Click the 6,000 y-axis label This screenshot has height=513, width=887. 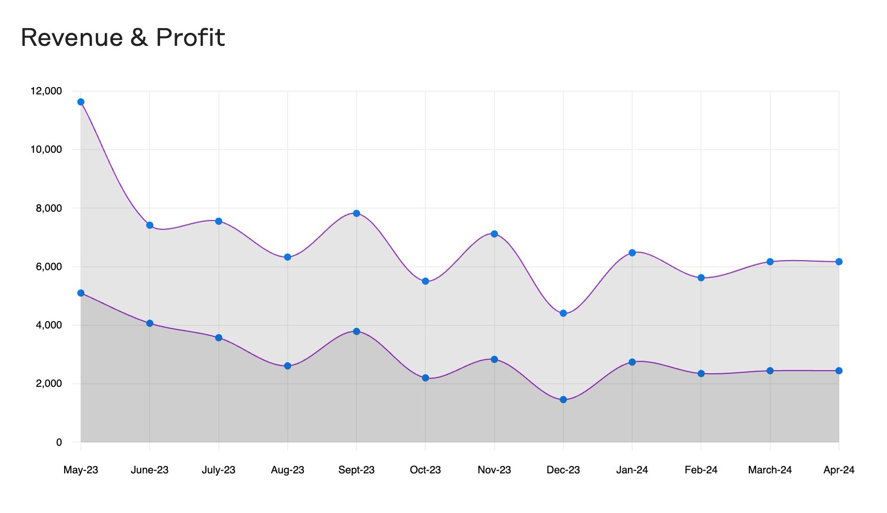(46, 266)
